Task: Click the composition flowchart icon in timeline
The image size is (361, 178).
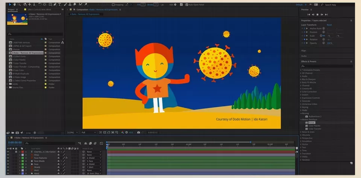Action: (x=79, y=144)
